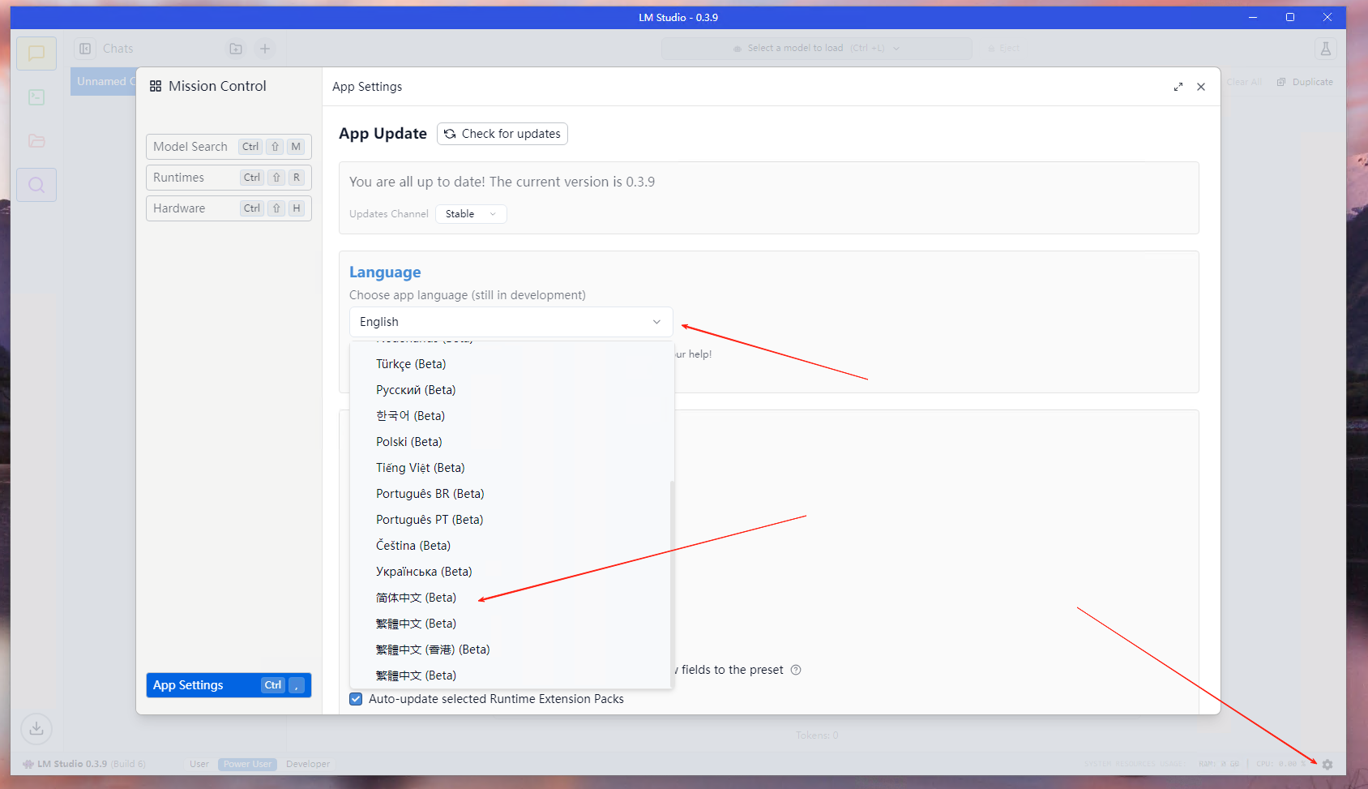Choose 简体中文 (Beta) language
The image size is (1368, 789).
(511, 598)
